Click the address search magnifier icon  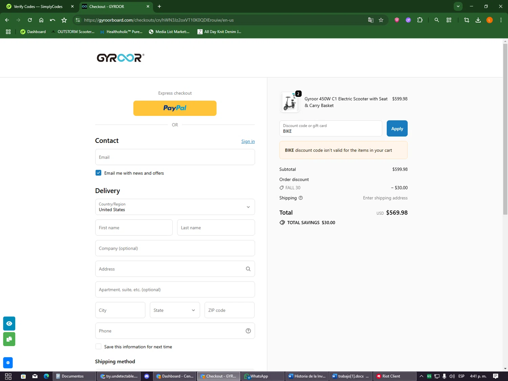pyautogui.click(x=248, y=269)
